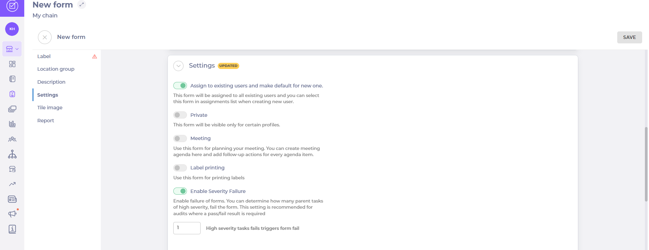Toggle the Meeting switch

tap(180, 138)
